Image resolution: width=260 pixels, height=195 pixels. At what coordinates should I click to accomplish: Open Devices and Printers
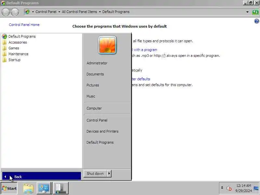point(102,131)
